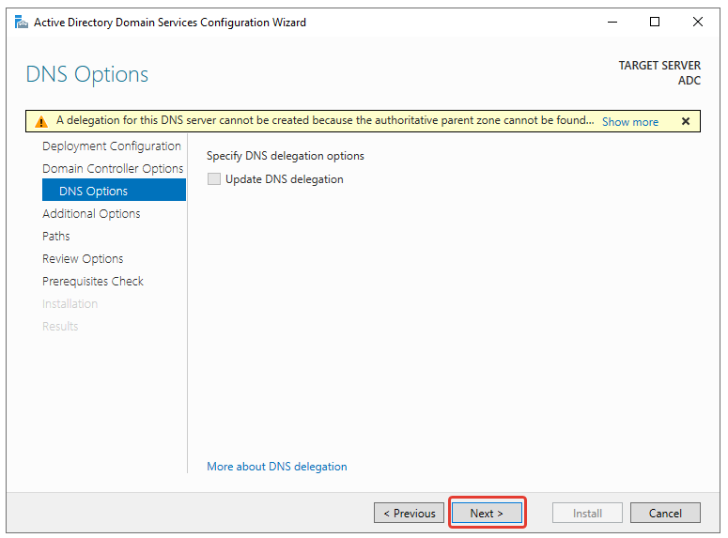This screenshot has height=538, width=728.
Task: Close the wizard using the title bar X
Action: click(x=698, y=22)
